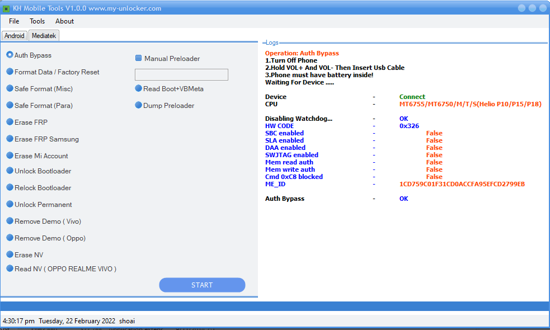Open the About menu
550x330 pixels.
pyautogui.click(x=64, y=21)
